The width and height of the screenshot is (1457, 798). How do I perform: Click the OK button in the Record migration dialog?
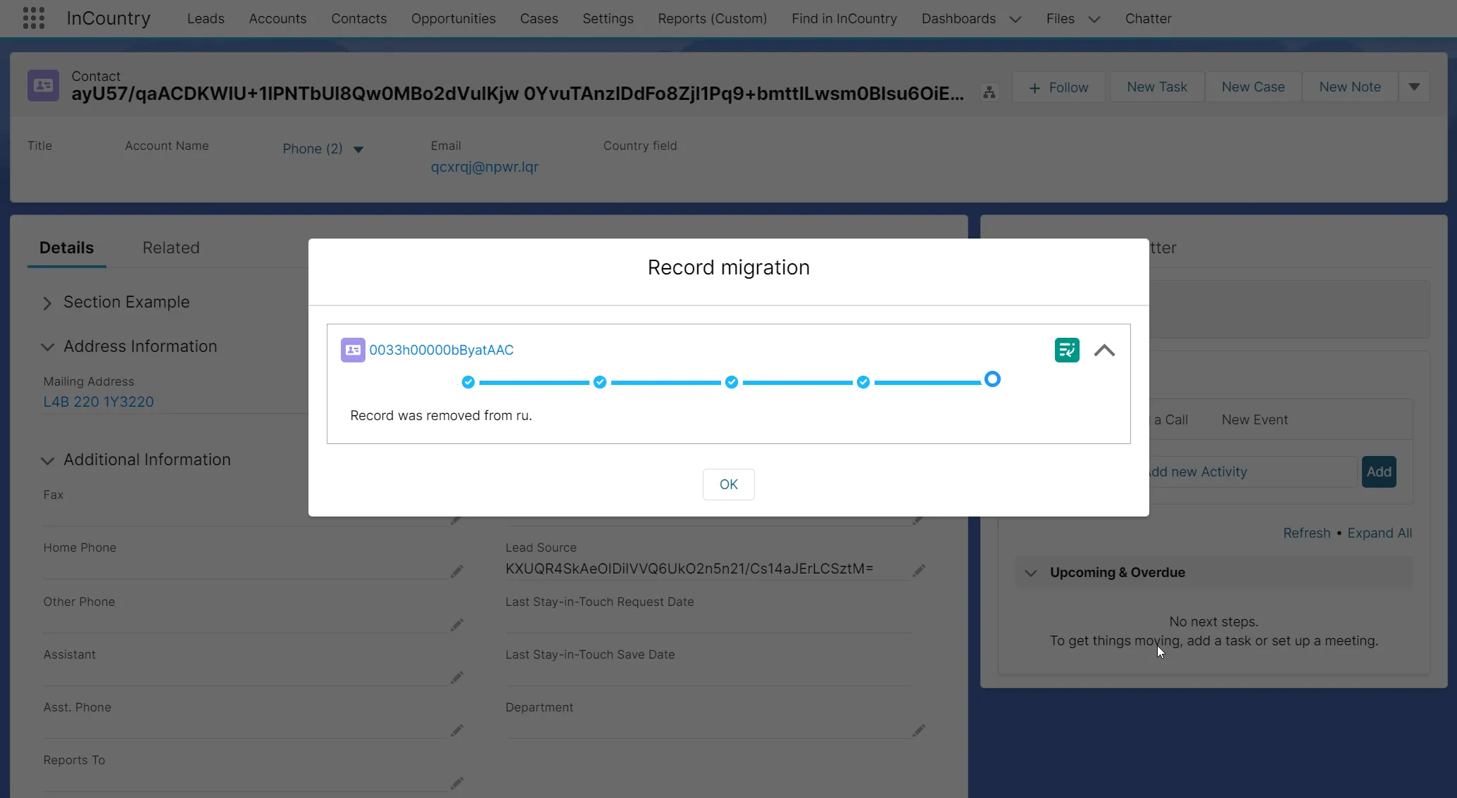coord(728,484)
